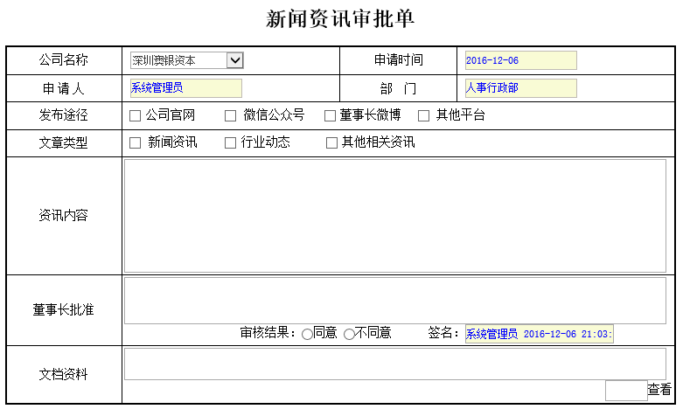Click inside the 资讯内容 text area
The height and width of the screenshot is (416, 683).
[x=394, y=216]
